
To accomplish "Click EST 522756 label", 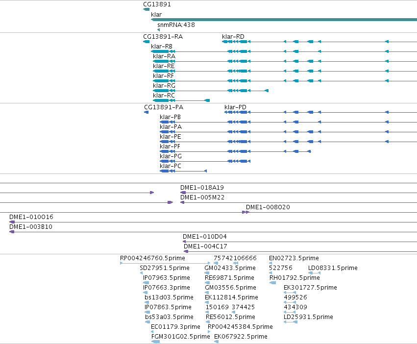I will point(281,268).
